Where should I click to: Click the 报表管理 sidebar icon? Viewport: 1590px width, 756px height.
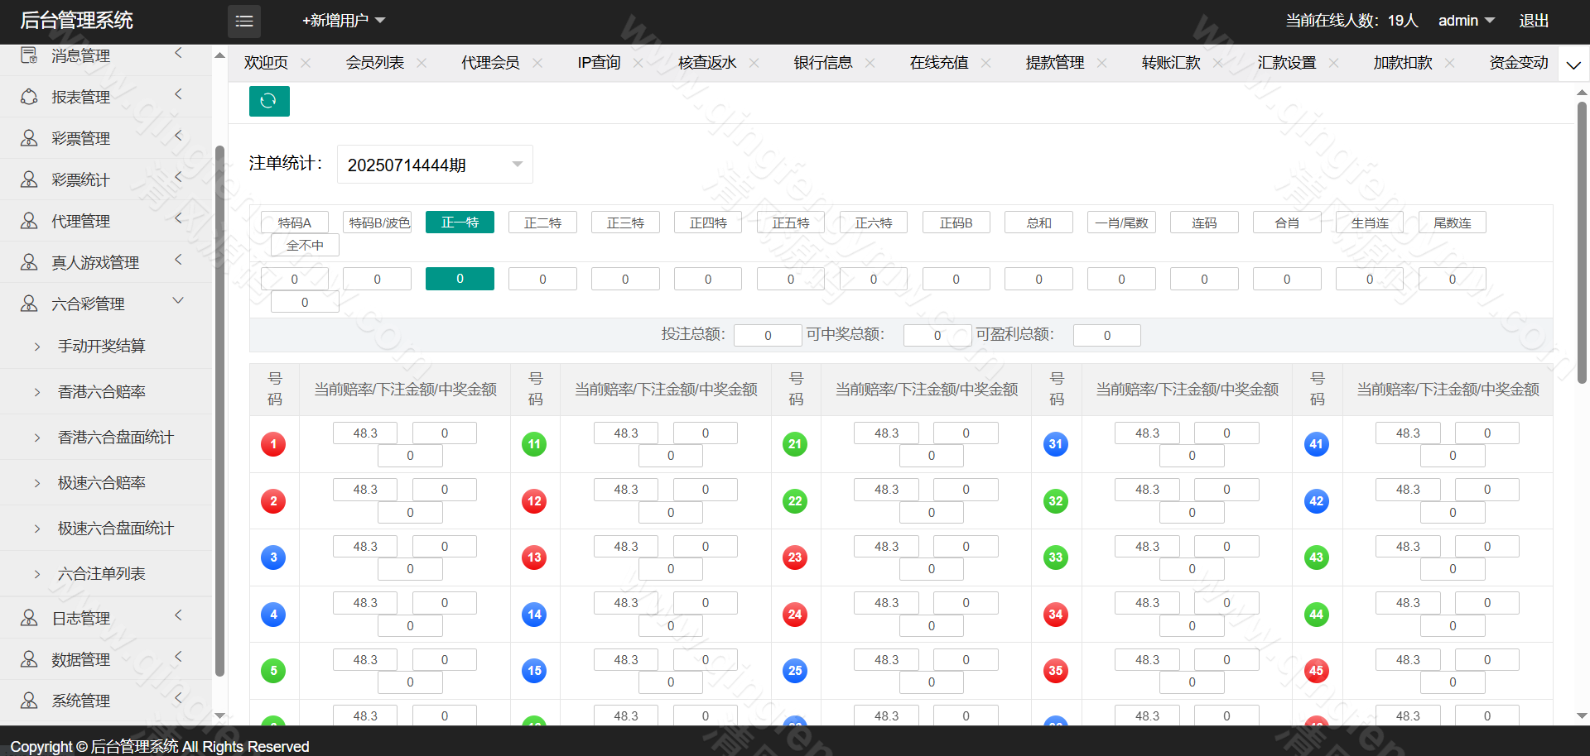[x=29, y=97]
